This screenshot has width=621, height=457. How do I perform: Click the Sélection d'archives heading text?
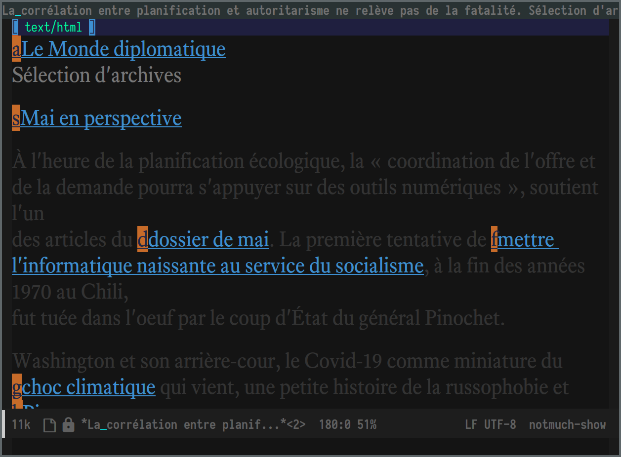tap(97, 76)
